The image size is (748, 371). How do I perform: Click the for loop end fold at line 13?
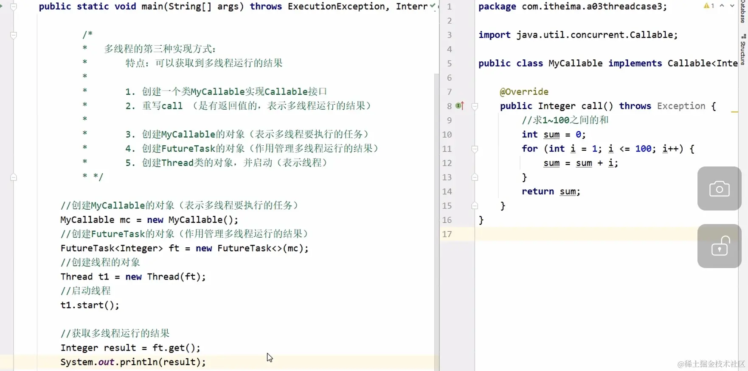[475, 177]
